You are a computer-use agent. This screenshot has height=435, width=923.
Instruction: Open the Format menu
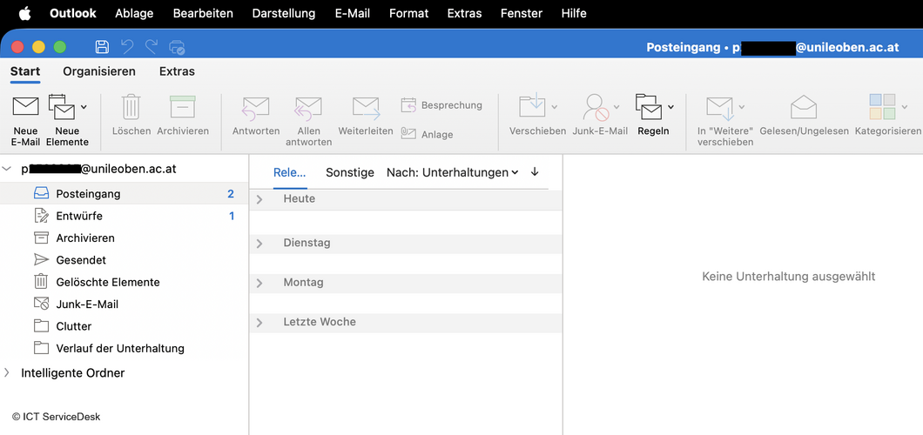click(x=408, y=13)
